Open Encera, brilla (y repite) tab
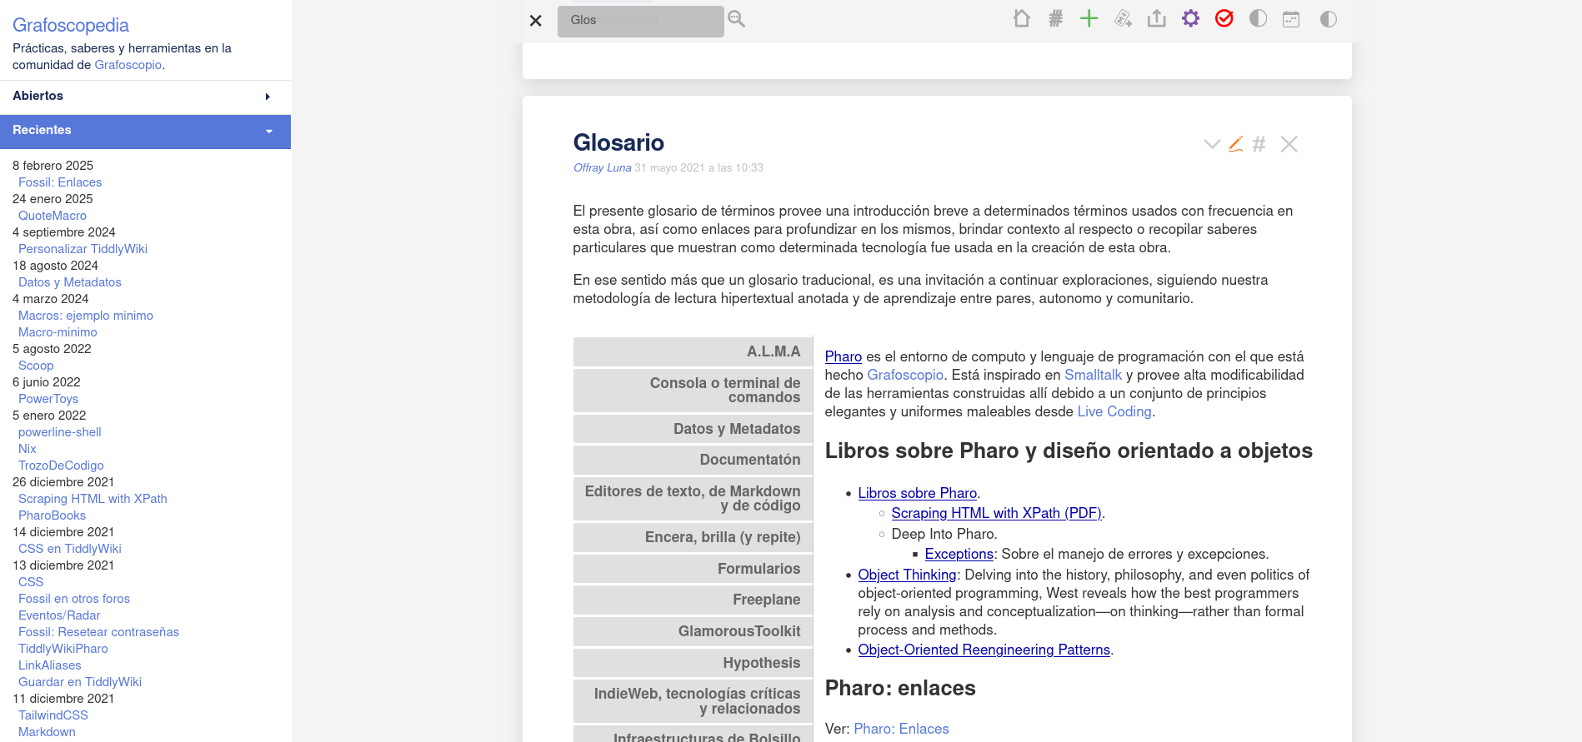This screenshot has width=1582, height=742. [693, 537]
